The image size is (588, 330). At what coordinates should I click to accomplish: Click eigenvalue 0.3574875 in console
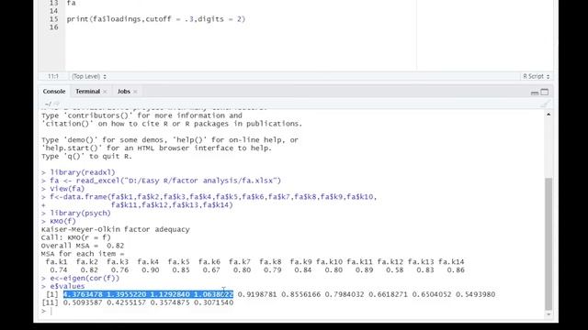[170, 302]
